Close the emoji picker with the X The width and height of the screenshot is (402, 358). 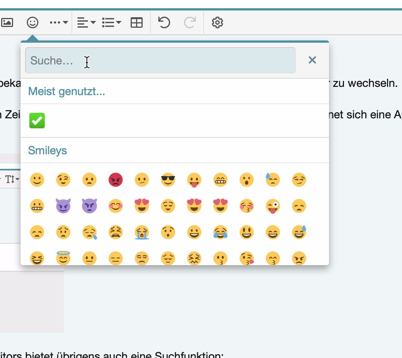[x=312, y=60]
